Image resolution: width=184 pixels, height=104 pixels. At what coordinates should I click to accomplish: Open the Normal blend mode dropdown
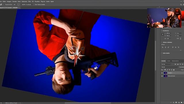pos(170,67)
